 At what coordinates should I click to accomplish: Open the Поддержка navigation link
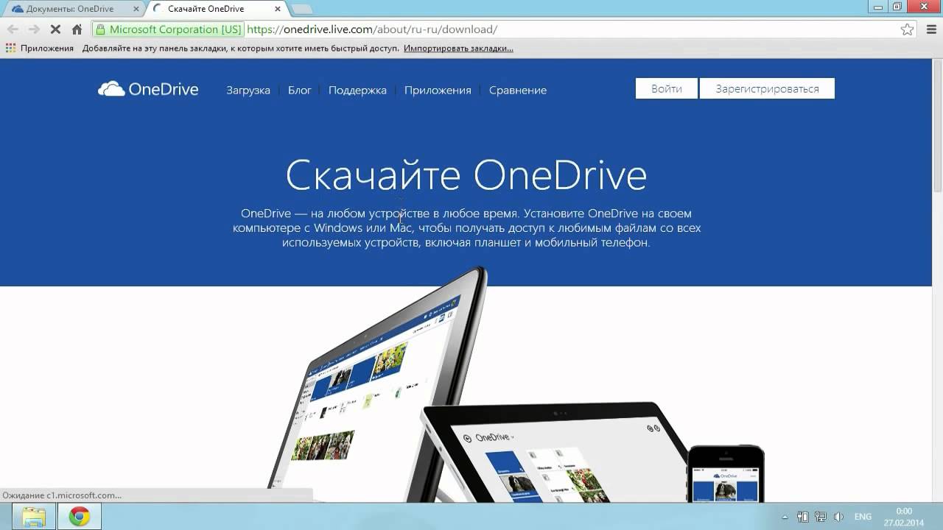pos(357,90)
